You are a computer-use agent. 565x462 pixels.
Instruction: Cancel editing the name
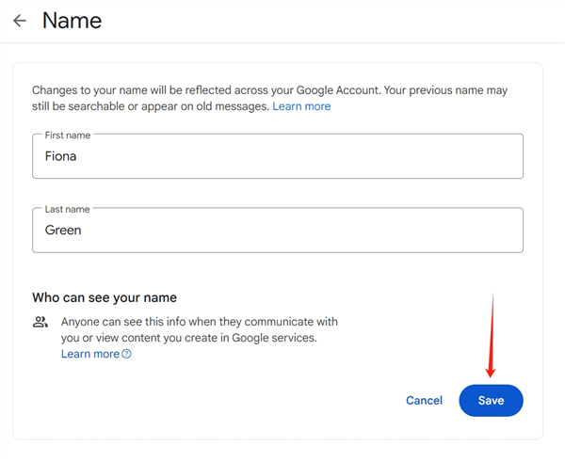tap(424, 400)
